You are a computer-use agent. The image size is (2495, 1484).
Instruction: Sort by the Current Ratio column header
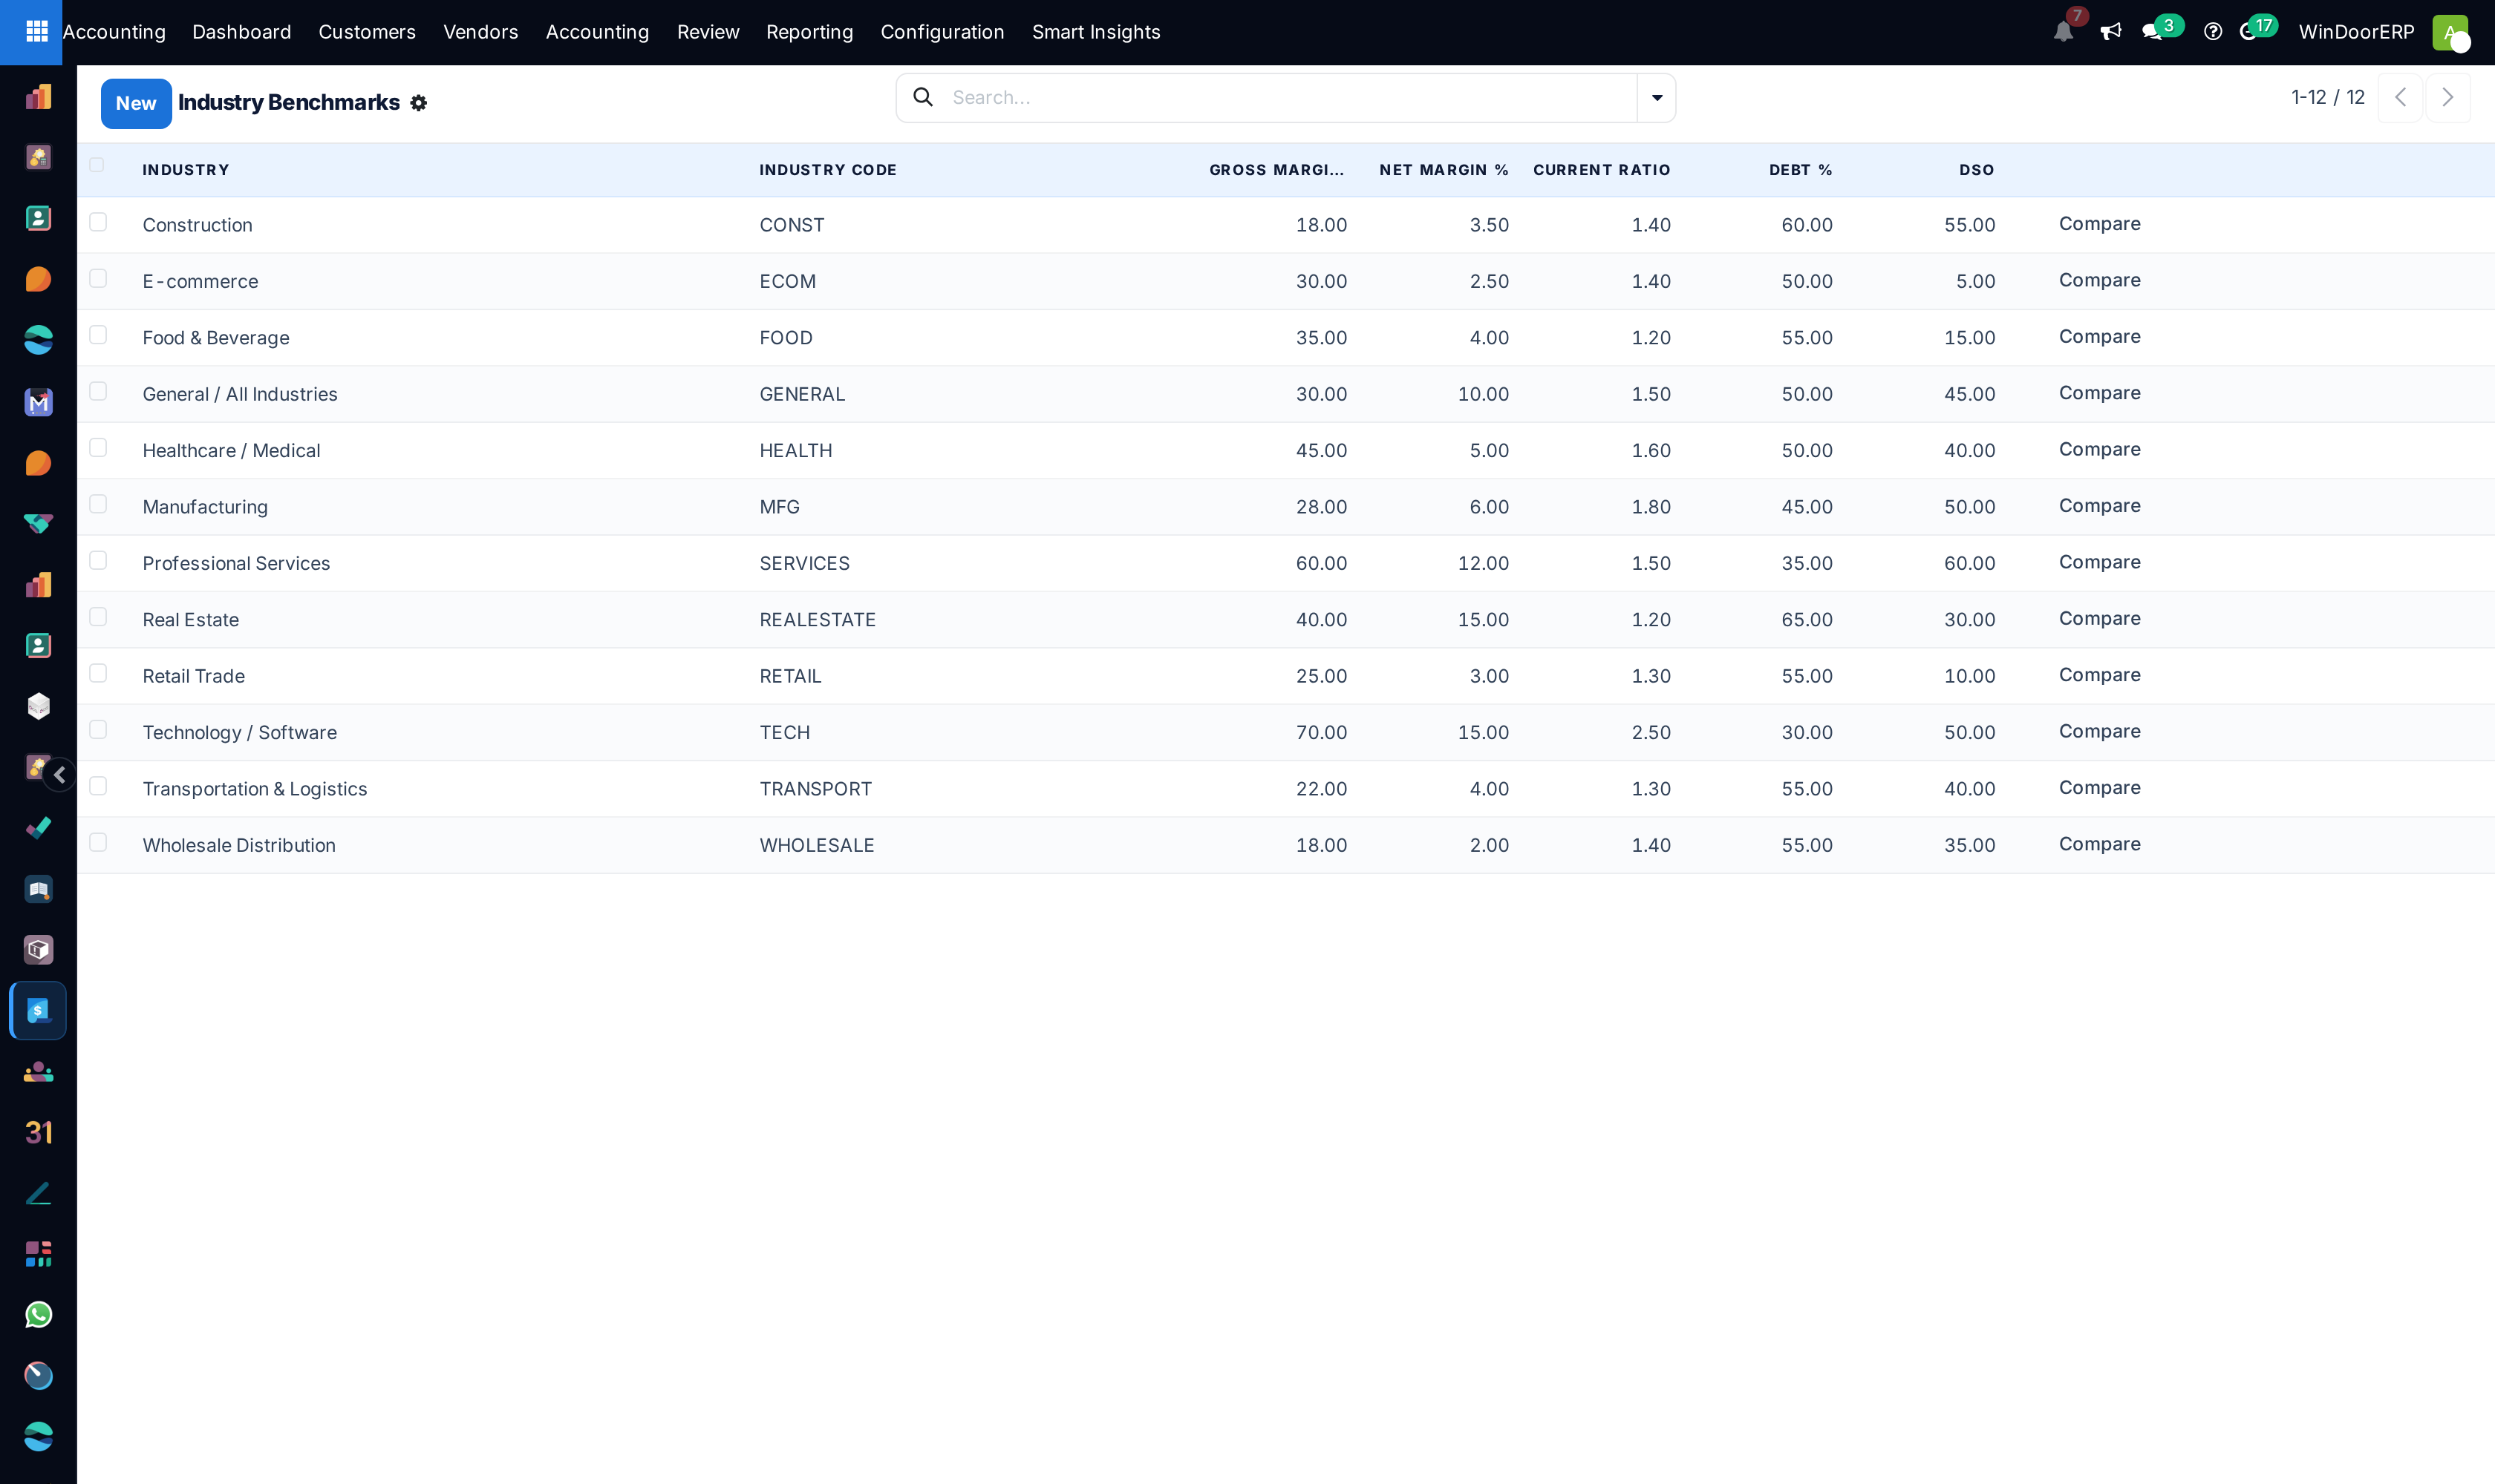point(1601,170)
